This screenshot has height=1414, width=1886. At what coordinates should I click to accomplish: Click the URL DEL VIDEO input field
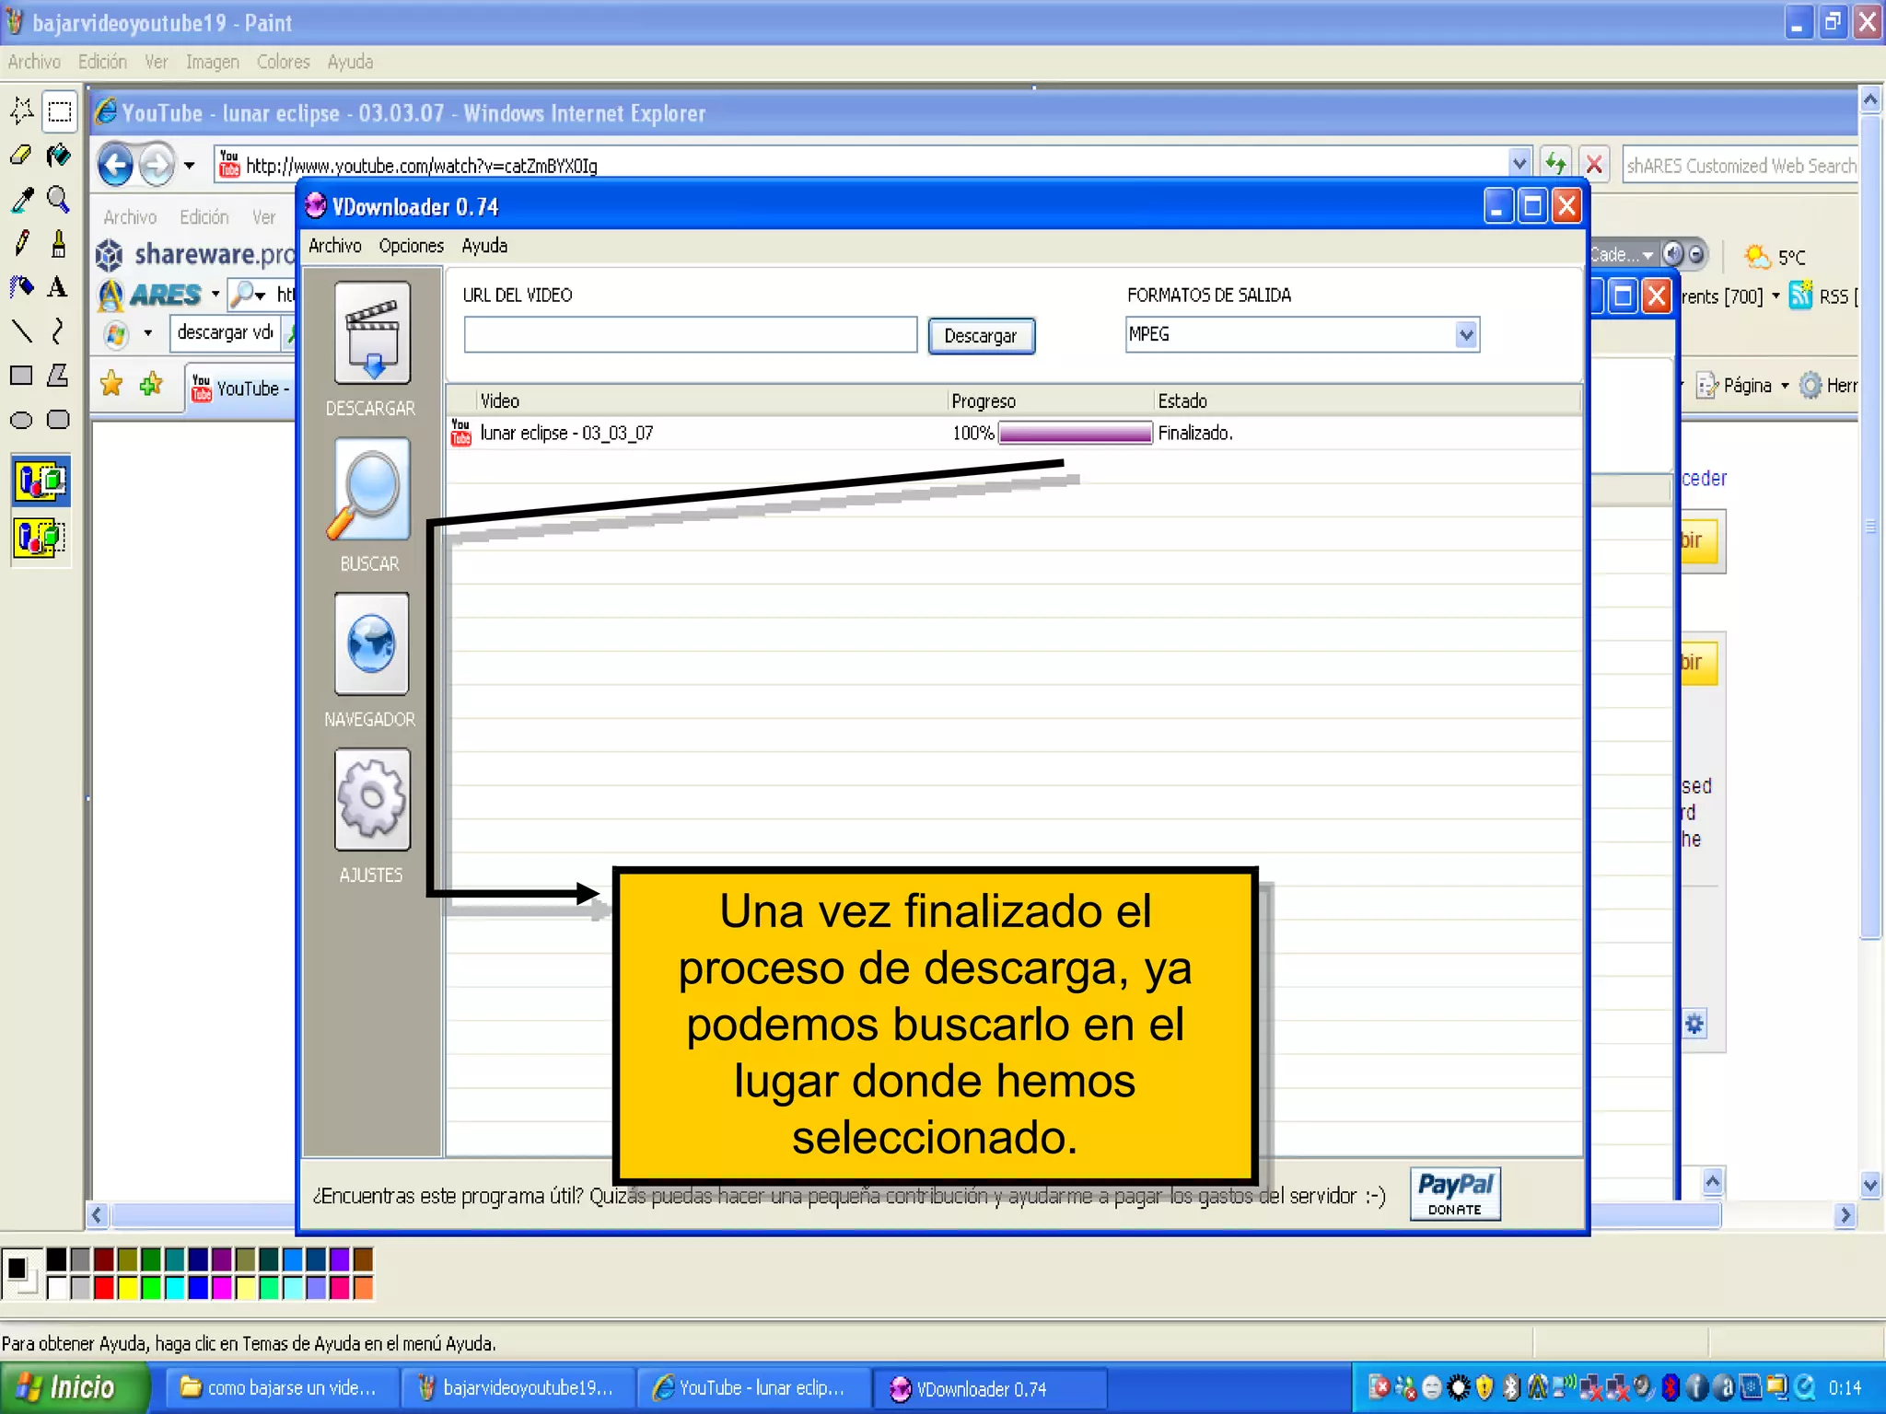690,335
